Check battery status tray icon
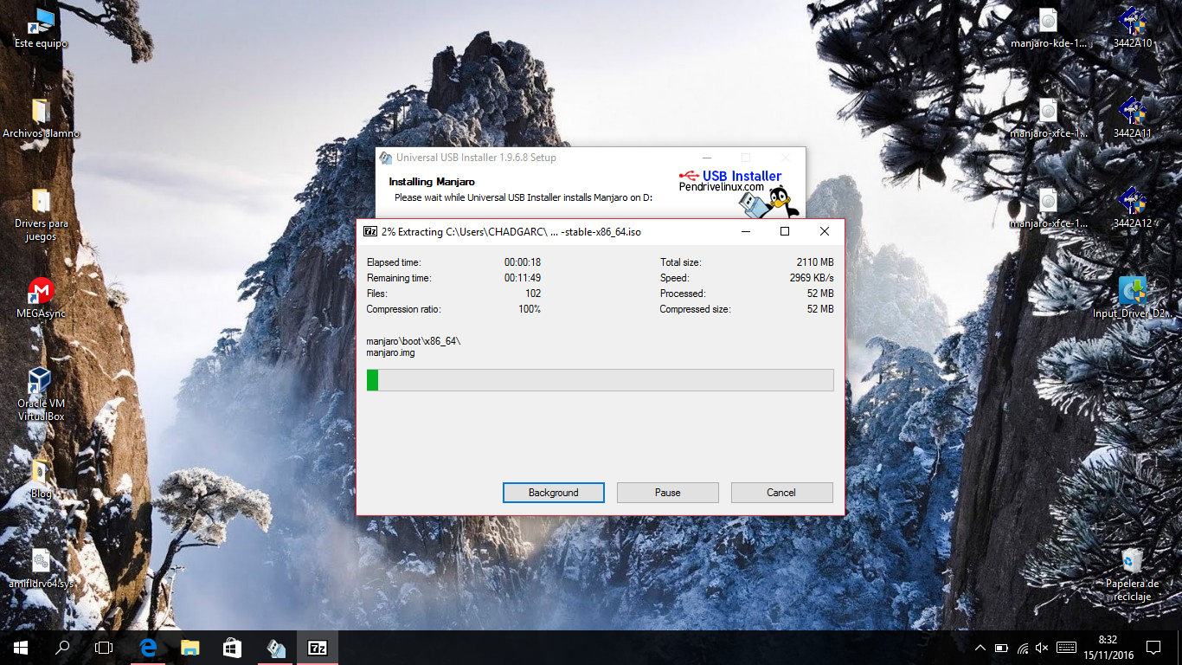This screenshot has height=665, width=1182. click(1001, 648)
